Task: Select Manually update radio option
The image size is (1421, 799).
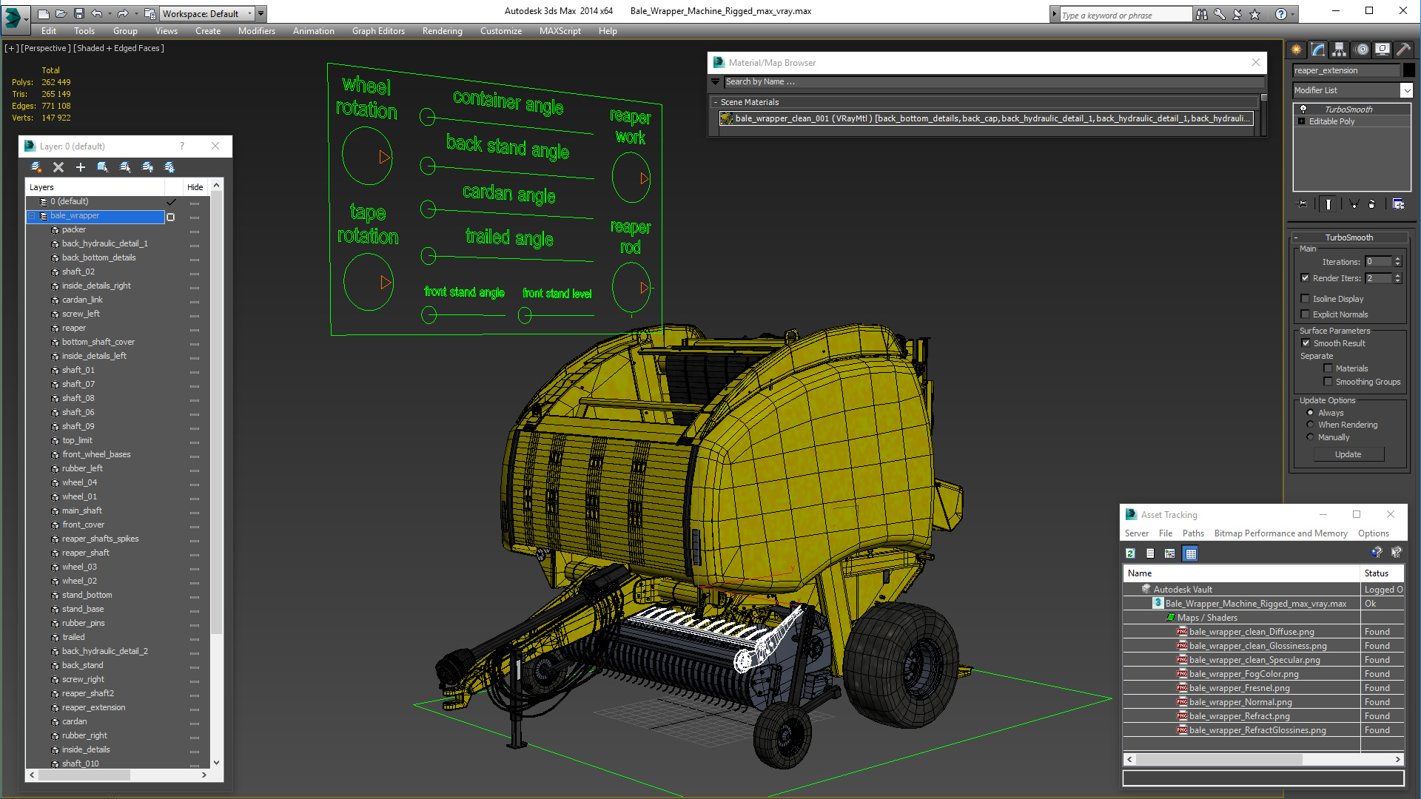Action: pyautogui.click(x=1310, y=437)
